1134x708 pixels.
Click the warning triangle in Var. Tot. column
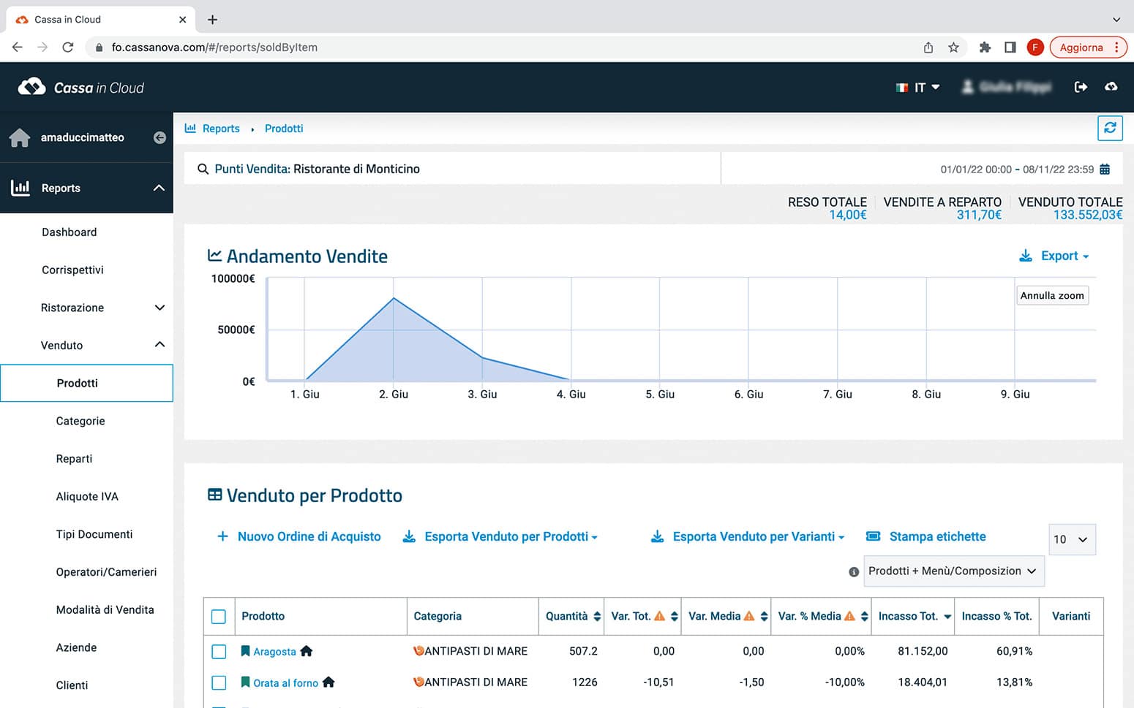[x=659, y=616]
